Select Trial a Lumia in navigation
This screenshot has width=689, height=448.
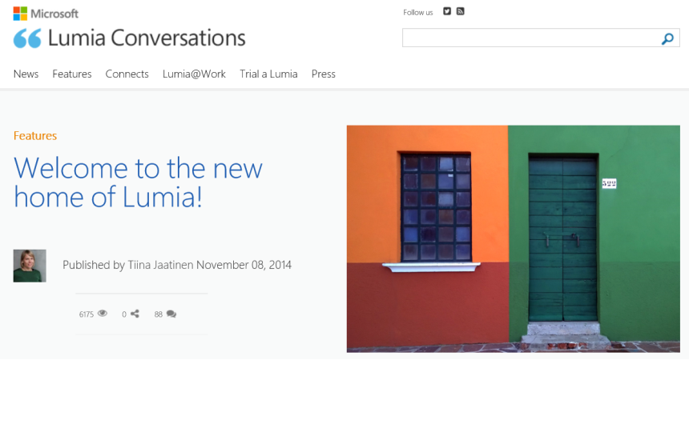tap(268, 74)
